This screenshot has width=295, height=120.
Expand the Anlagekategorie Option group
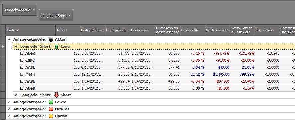click(9, 116)
